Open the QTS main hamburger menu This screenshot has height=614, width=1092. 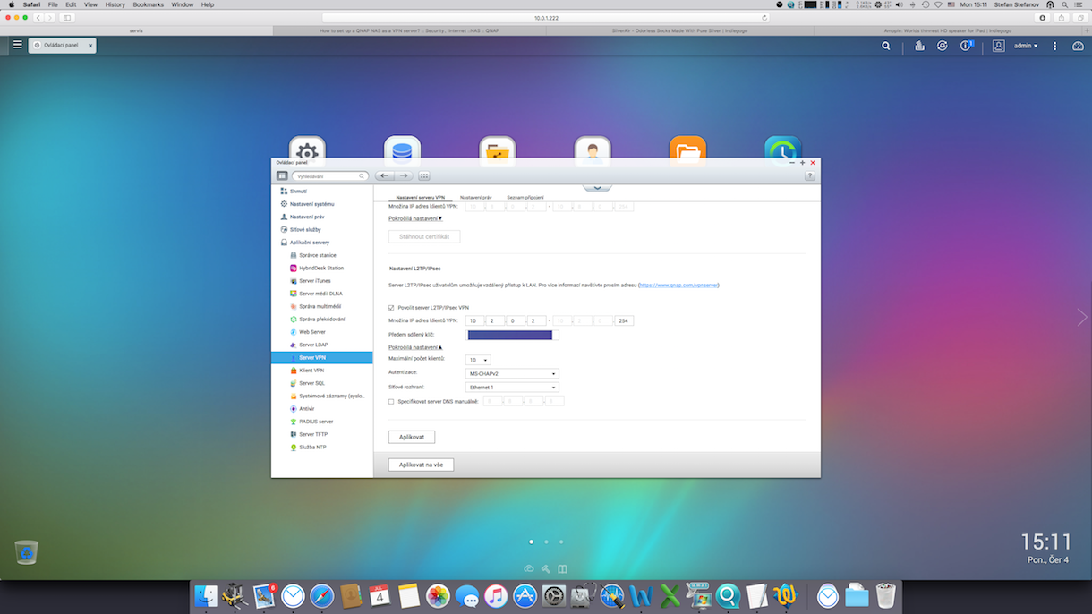pyautogui.click(x=17, y=45)
